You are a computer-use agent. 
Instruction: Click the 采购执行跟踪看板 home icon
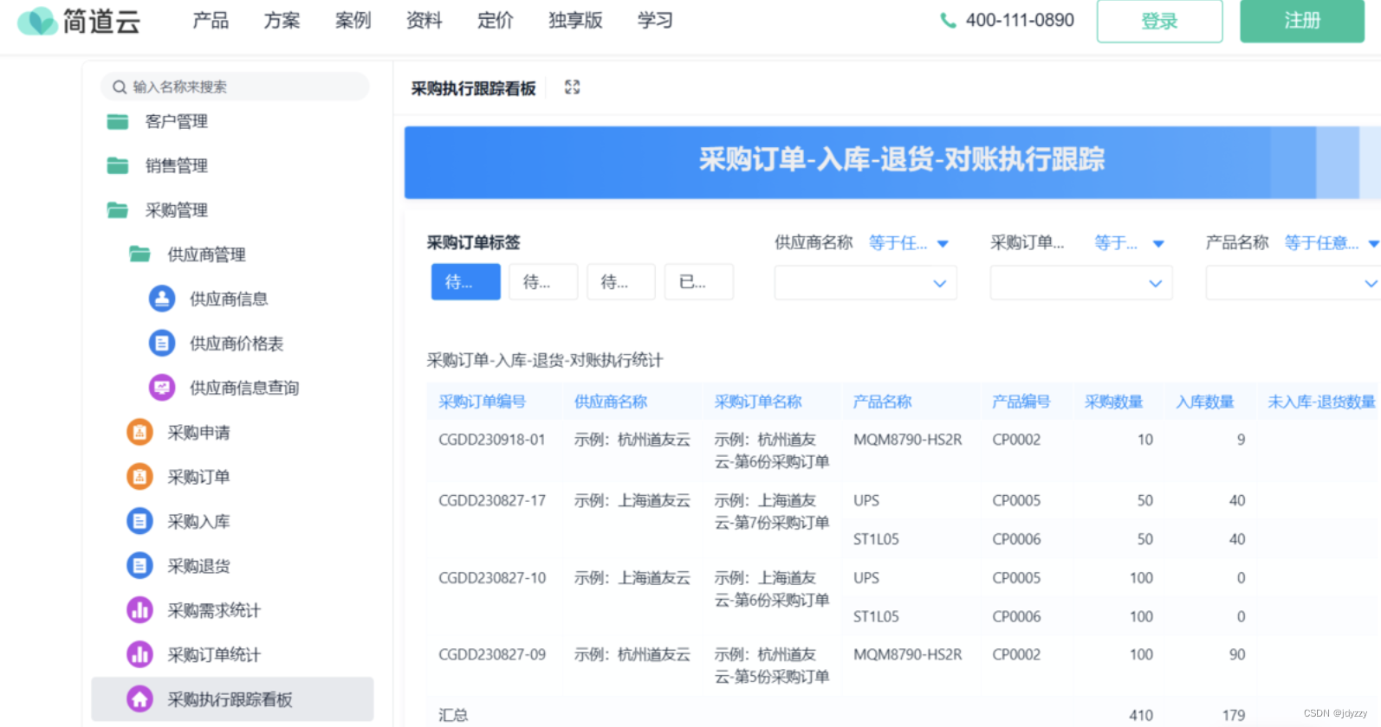coord(139,699)
